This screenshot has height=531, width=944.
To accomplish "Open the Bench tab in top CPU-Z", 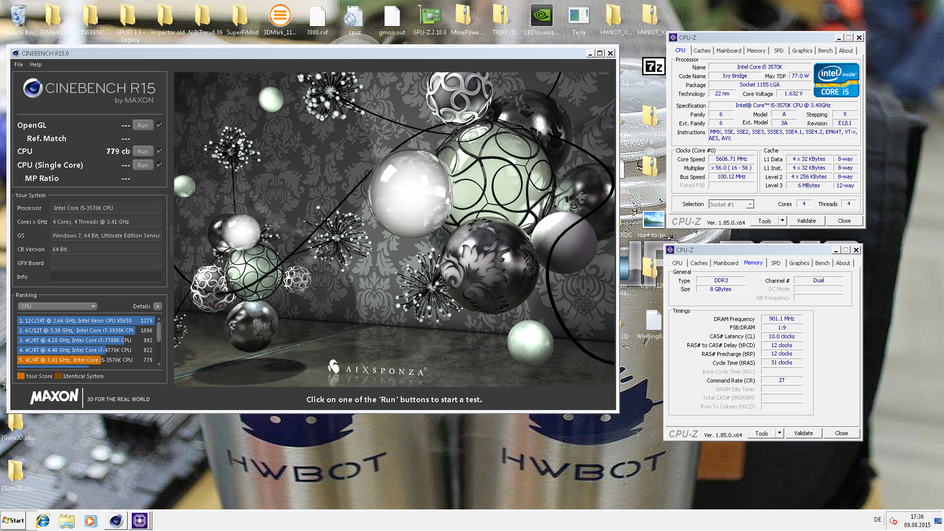I will (825, 51).
